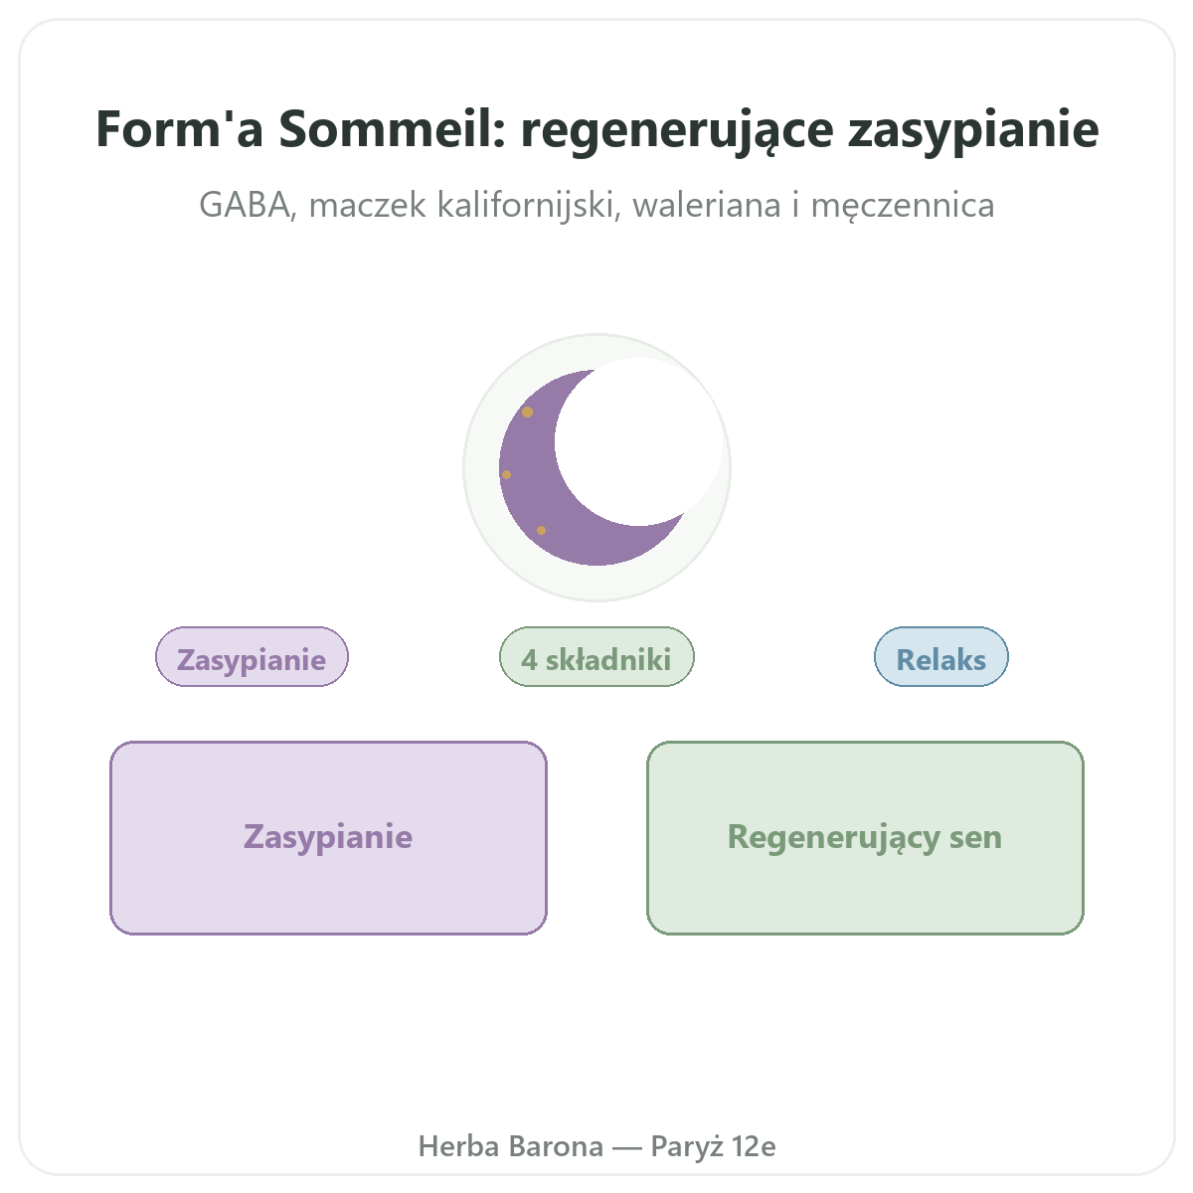Click maczek kalifornijski in the subtitle
This screenshot has height=1193, width=1193.
[x=466, y=207]
